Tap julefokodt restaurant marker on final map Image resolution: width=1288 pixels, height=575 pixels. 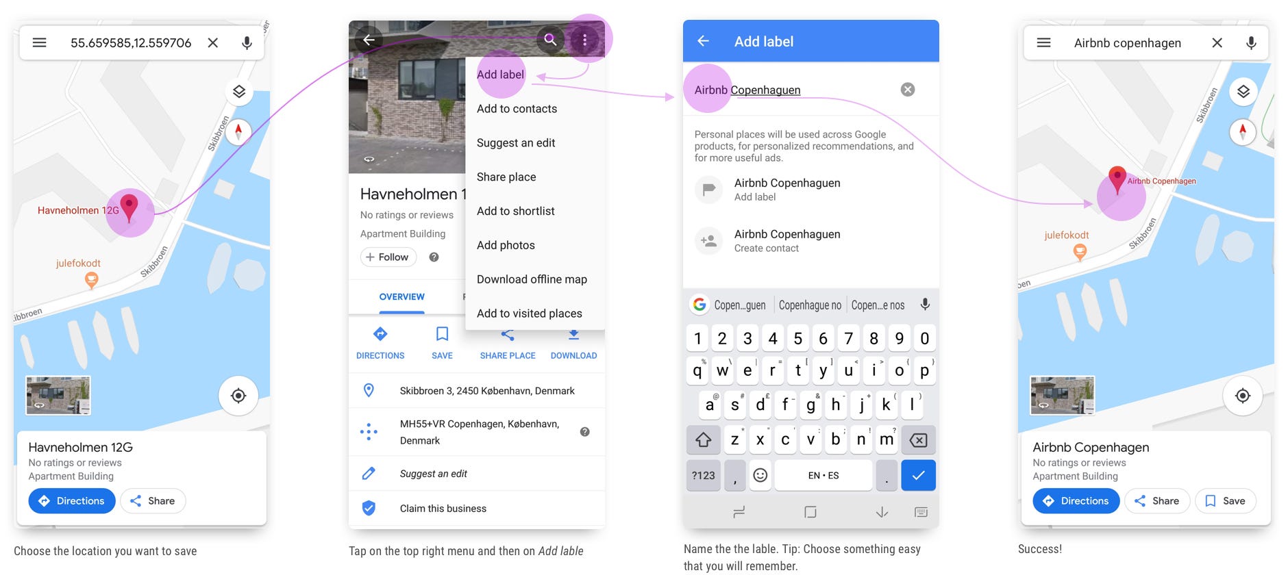click(x=1080, y=252)
